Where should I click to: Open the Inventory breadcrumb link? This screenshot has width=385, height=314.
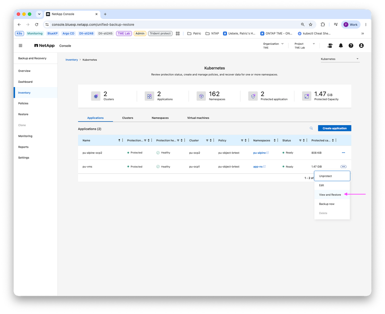(x=72, y=60)
